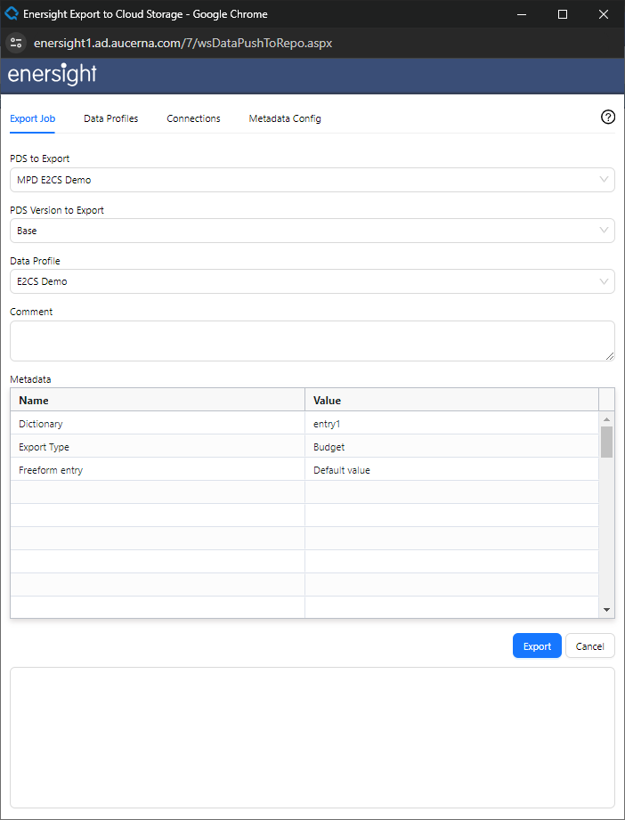Close the Chrome window

pos(604,14)
